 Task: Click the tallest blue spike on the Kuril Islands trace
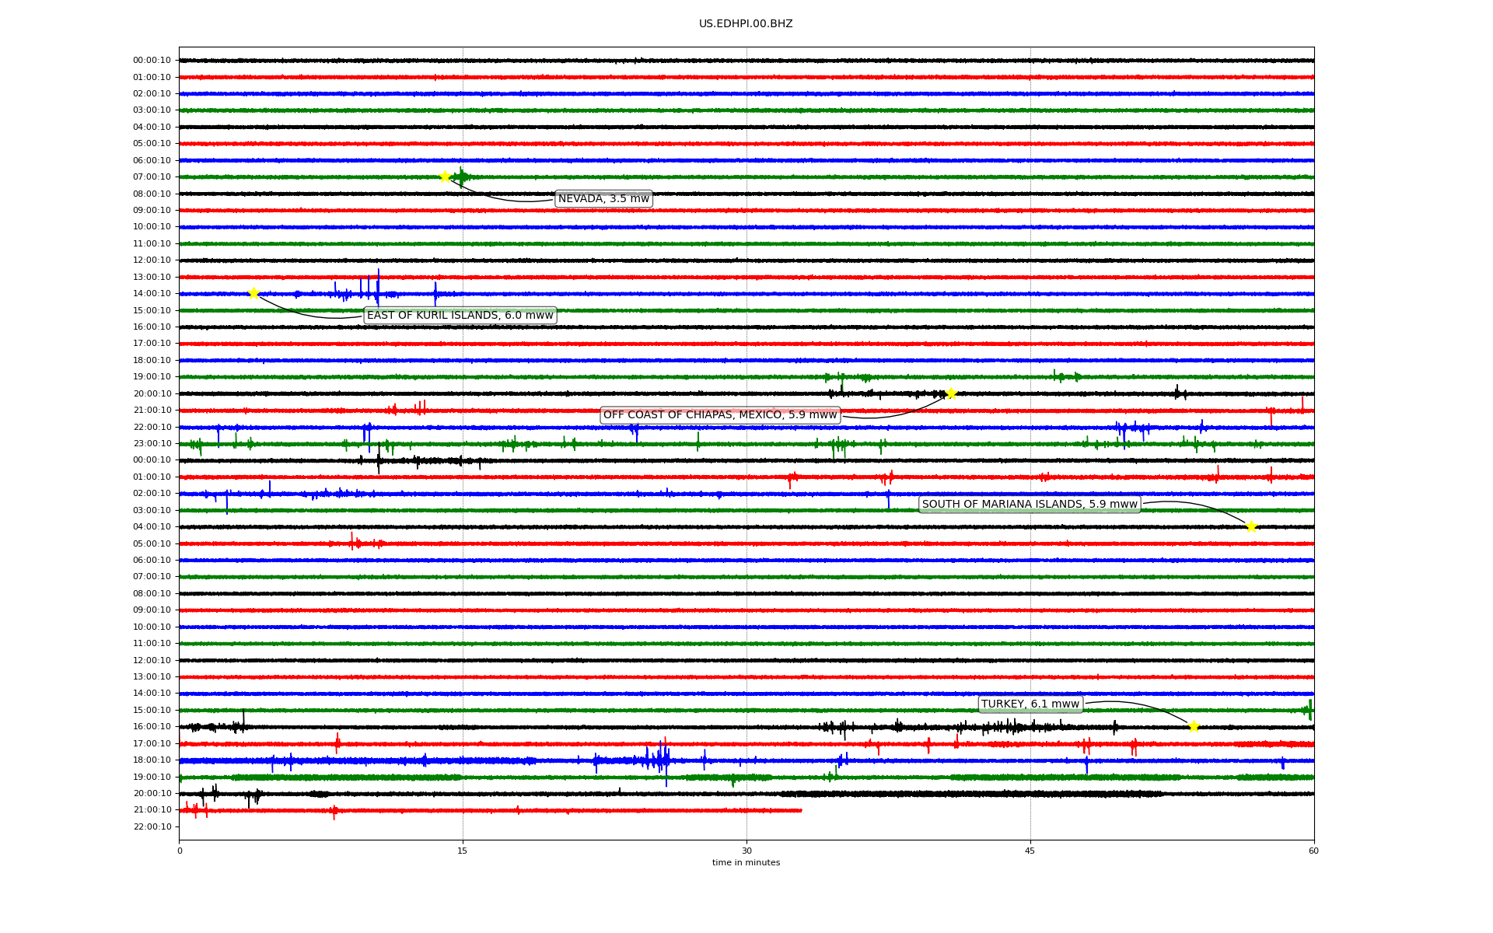[378, 288]
